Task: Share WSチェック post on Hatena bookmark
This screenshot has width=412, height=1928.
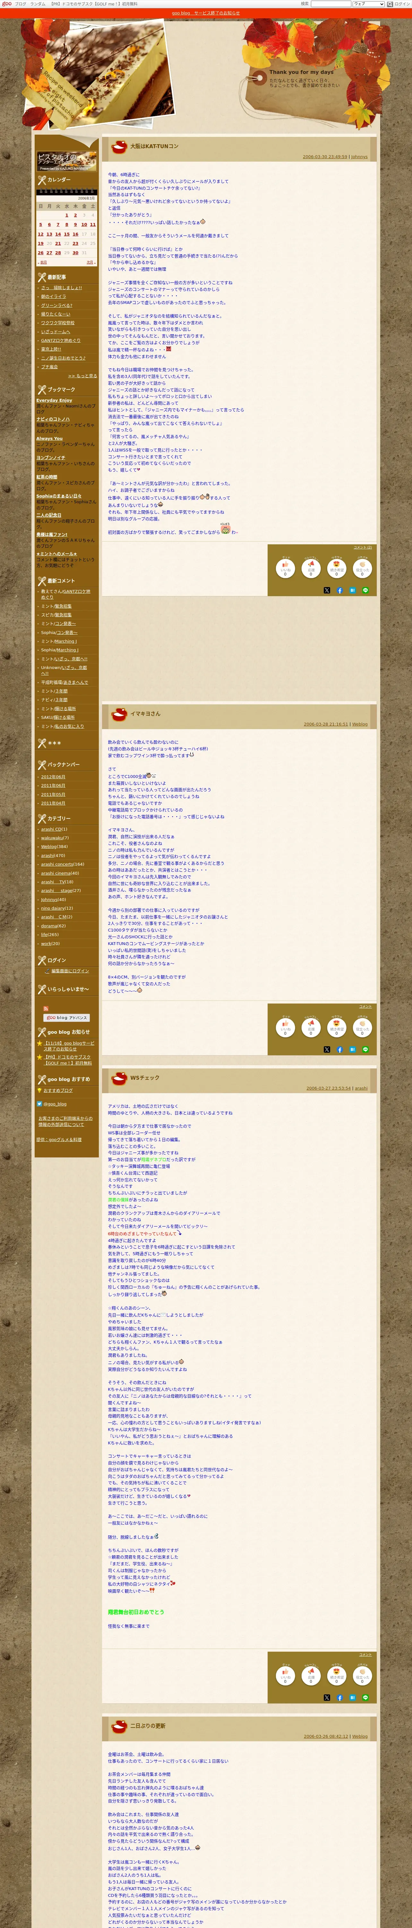Action: (x=352, y=1698)
